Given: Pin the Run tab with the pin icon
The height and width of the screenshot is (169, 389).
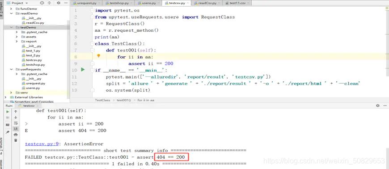Looking at the screenshot, I should (8, 132).
